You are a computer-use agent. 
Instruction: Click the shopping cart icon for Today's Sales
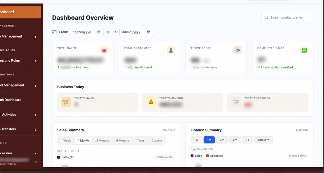(x=66, y=102)
